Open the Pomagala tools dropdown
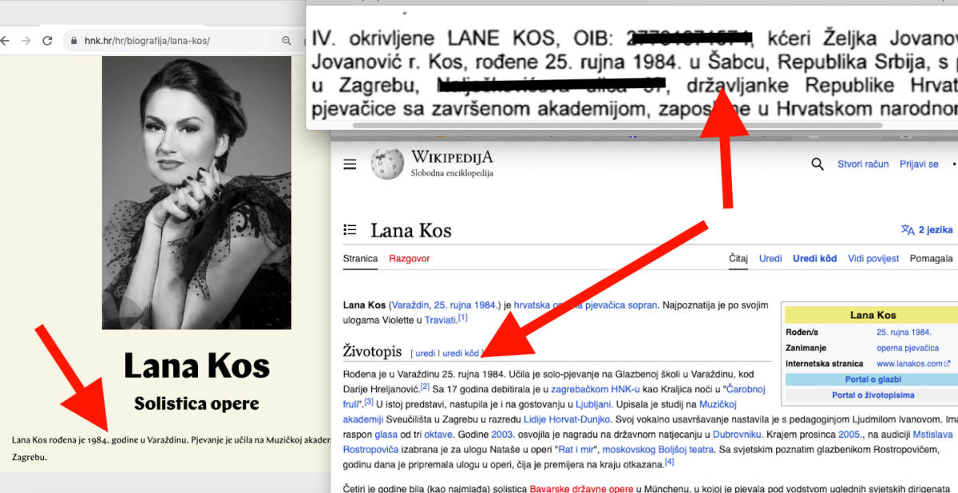This screenshot has width=958, height=493. 932,259
